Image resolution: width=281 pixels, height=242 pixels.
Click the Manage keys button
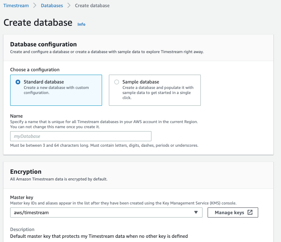point(233,212)
